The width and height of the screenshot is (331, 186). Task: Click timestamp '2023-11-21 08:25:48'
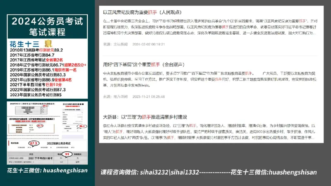tap(149, 97)
